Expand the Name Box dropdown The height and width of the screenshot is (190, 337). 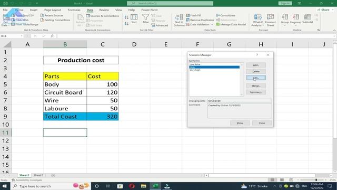(x=22, y=36)
